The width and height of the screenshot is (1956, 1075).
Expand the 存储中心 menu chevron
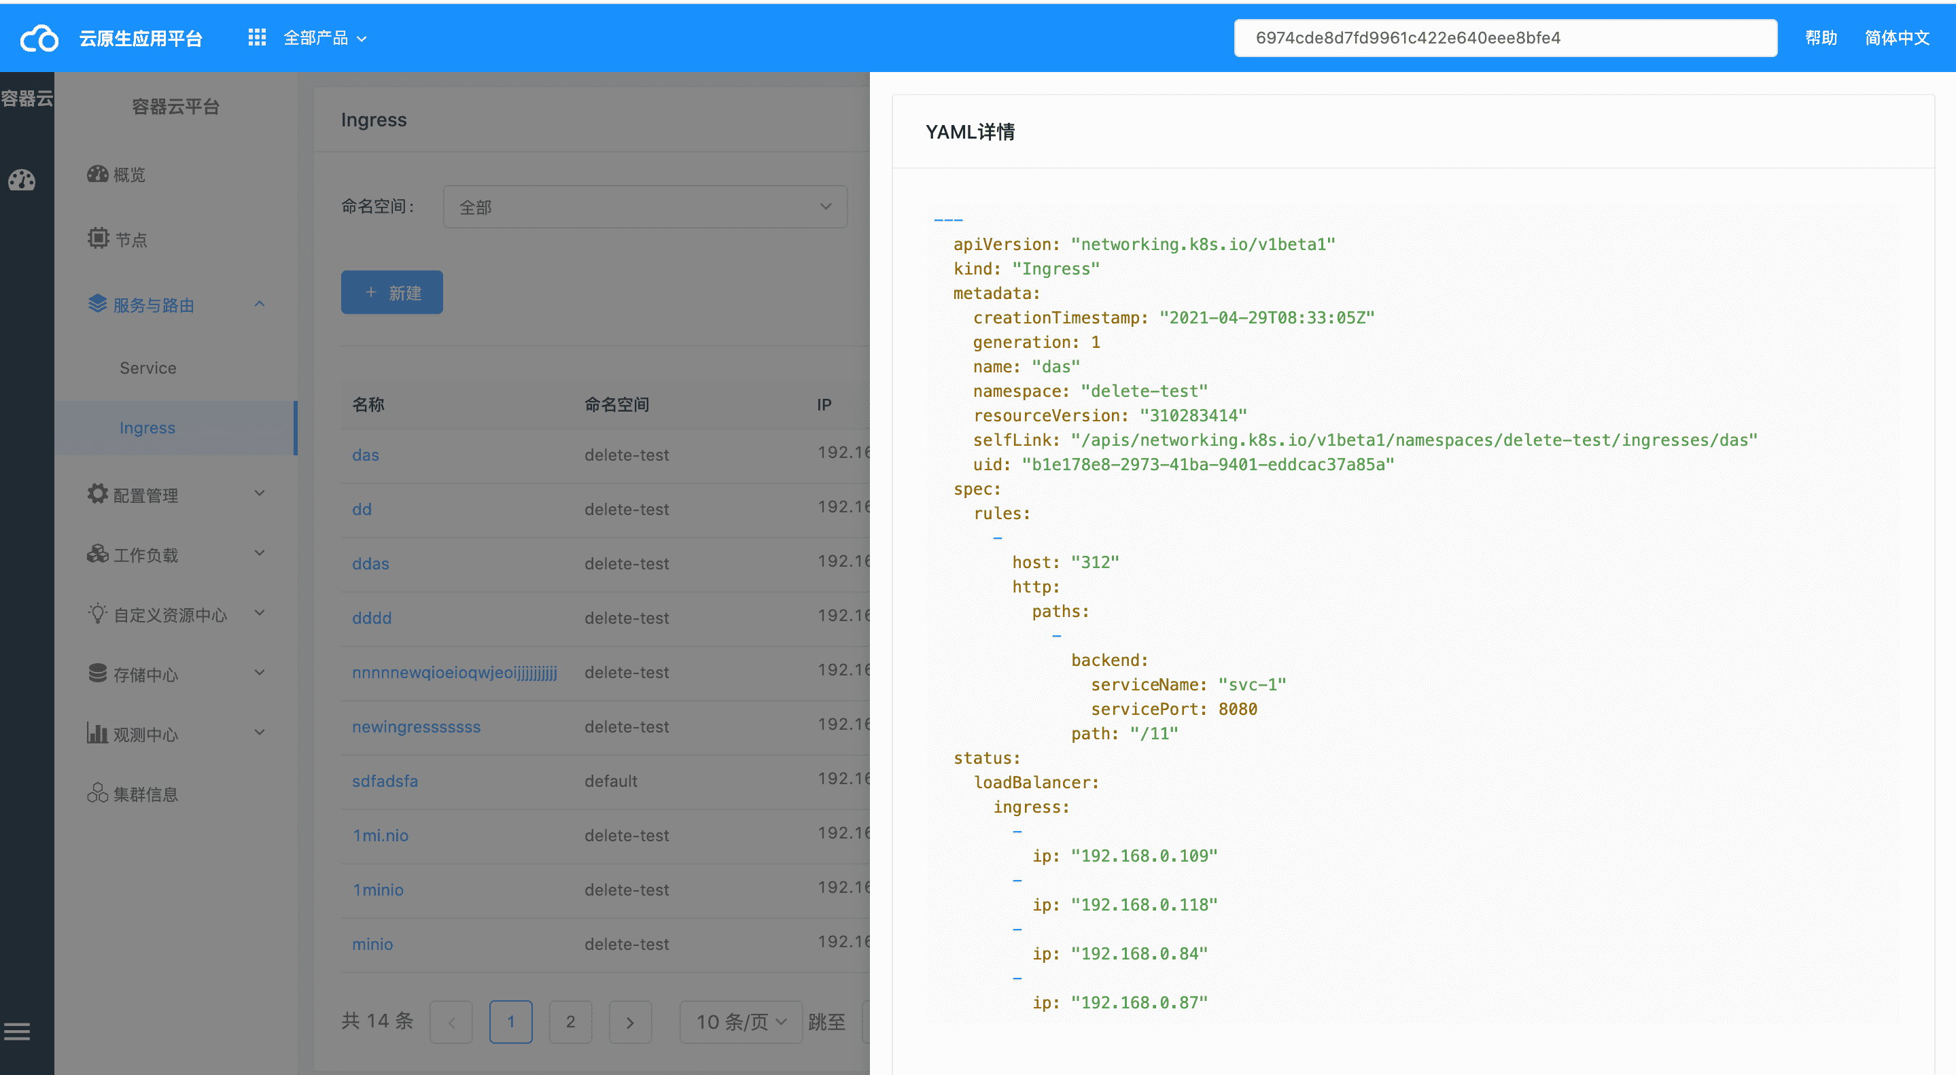(x=260, y=673)
